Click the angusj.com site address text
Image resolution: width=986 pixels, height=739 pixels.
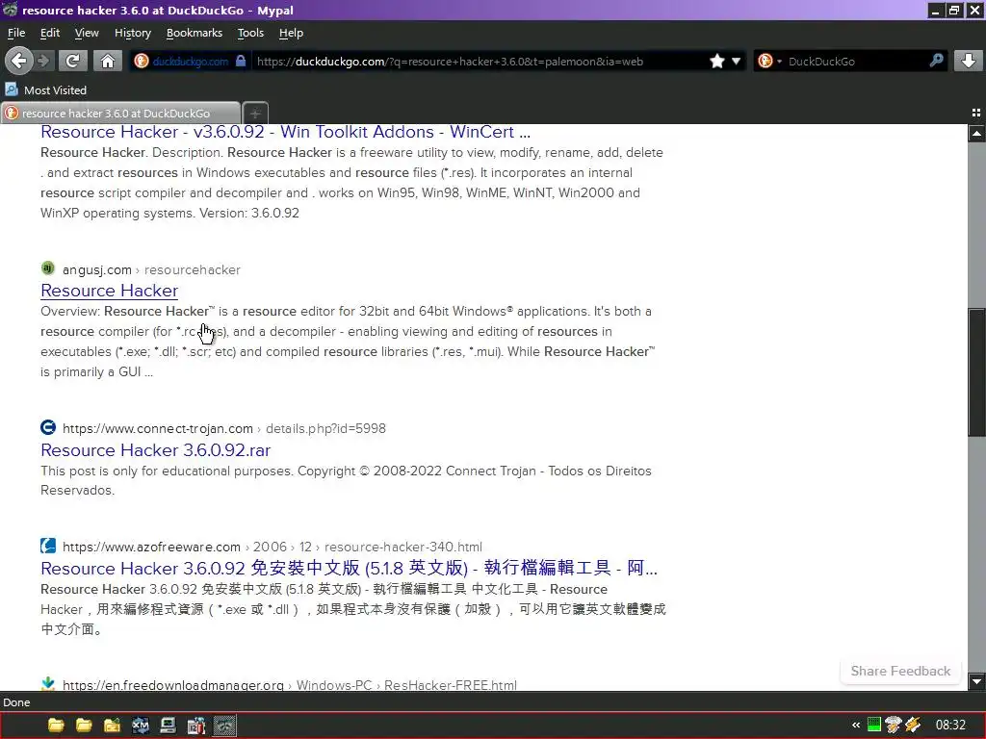[97, 269]
